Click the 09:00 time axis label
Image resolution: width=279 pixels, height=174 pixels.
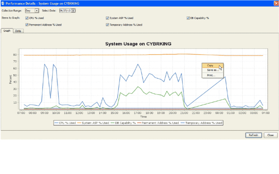click(44, 113)
